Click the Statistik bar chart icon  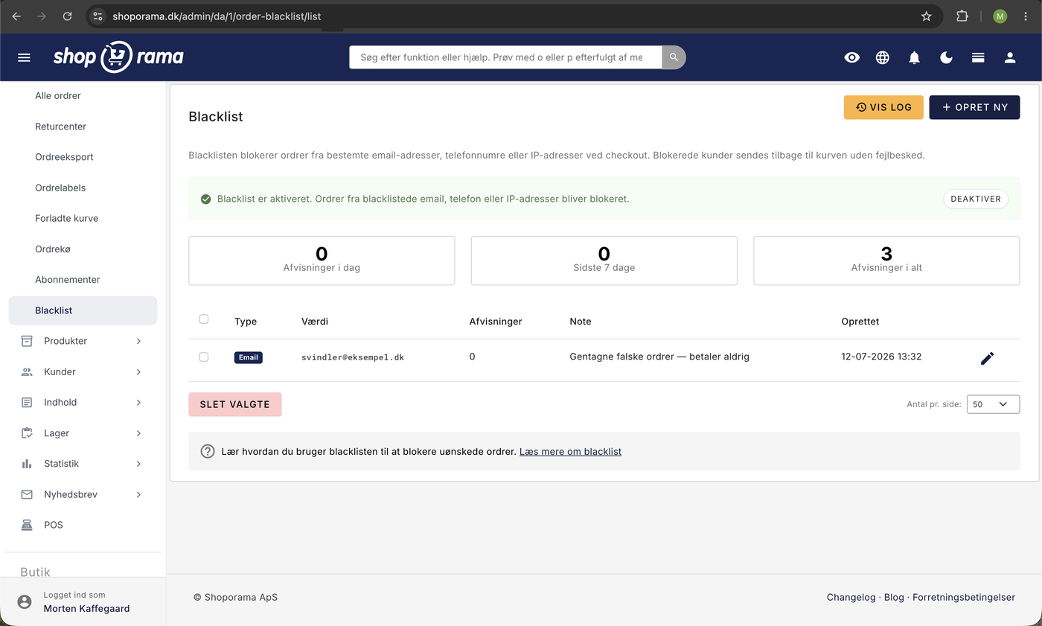pos(27,463)
